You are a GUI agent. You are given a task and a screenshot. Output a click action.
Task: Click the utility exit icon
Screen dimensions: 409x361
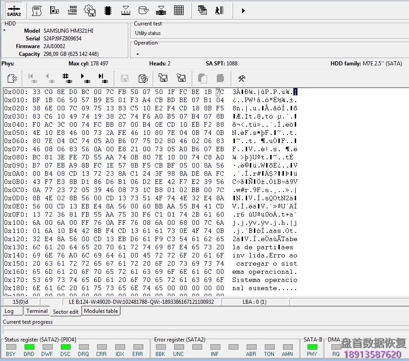(220, 10)
